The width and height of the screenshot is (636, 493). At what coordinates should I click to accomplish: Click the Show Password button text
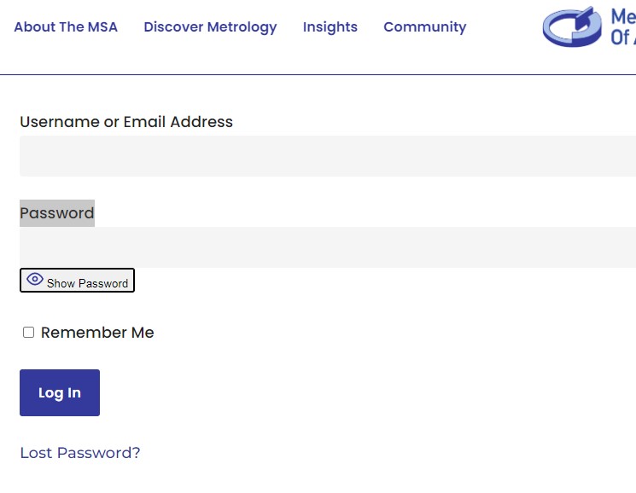click(x=87, y=283)
